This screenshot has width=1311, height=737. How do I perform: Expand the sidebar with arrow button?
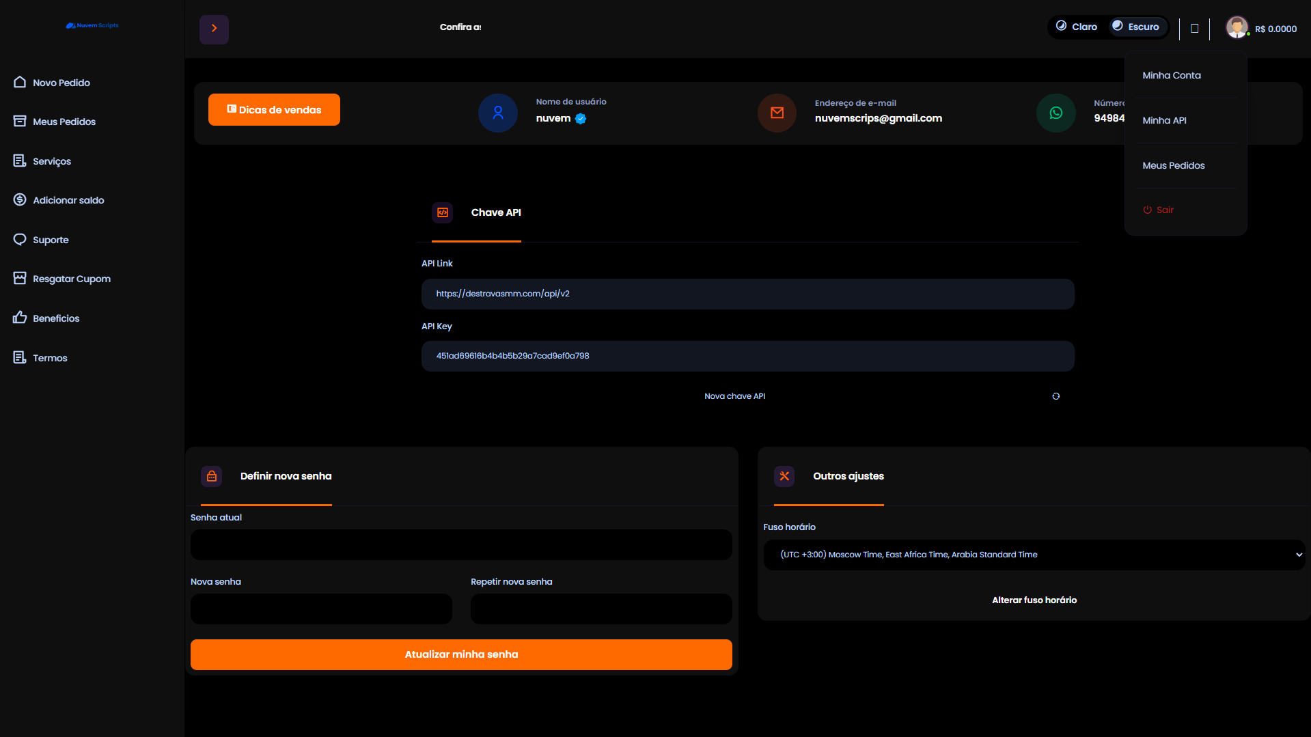pyautogui.click(x=214, y=29)
